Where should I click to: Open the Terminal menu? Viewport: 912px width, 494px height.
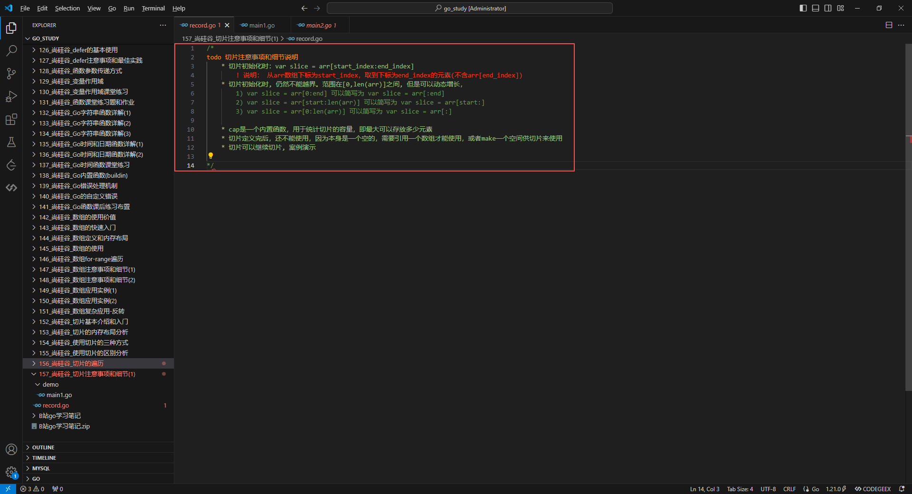pyautogui.click(x=153, y=8)
